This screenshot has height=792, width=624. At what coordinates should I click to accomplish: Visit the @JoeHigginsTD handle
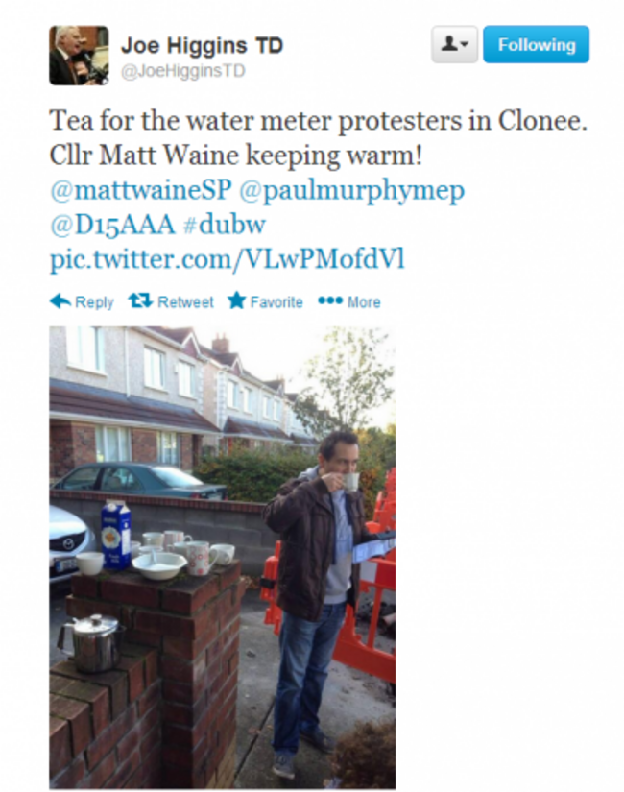183,71
